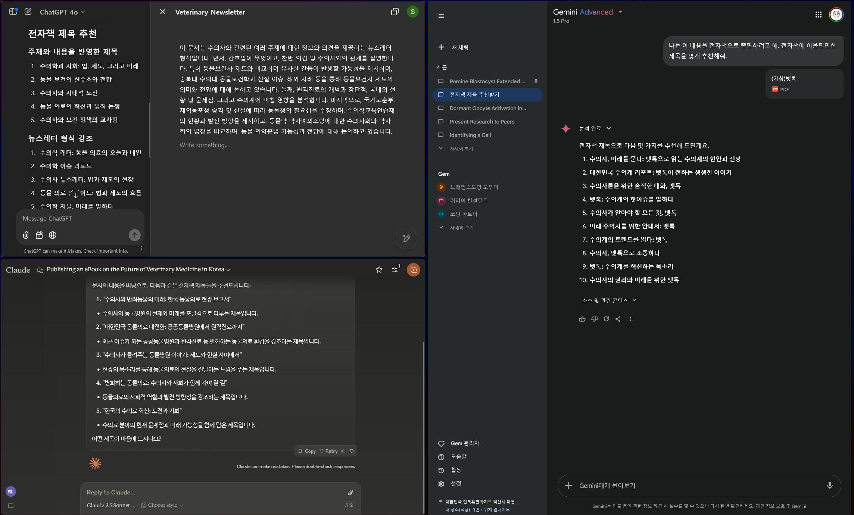This screenshot has width=854, height=515.
Task: Unpin the Porcine Blastocyst chat pin icon
Action: [536, 81]
